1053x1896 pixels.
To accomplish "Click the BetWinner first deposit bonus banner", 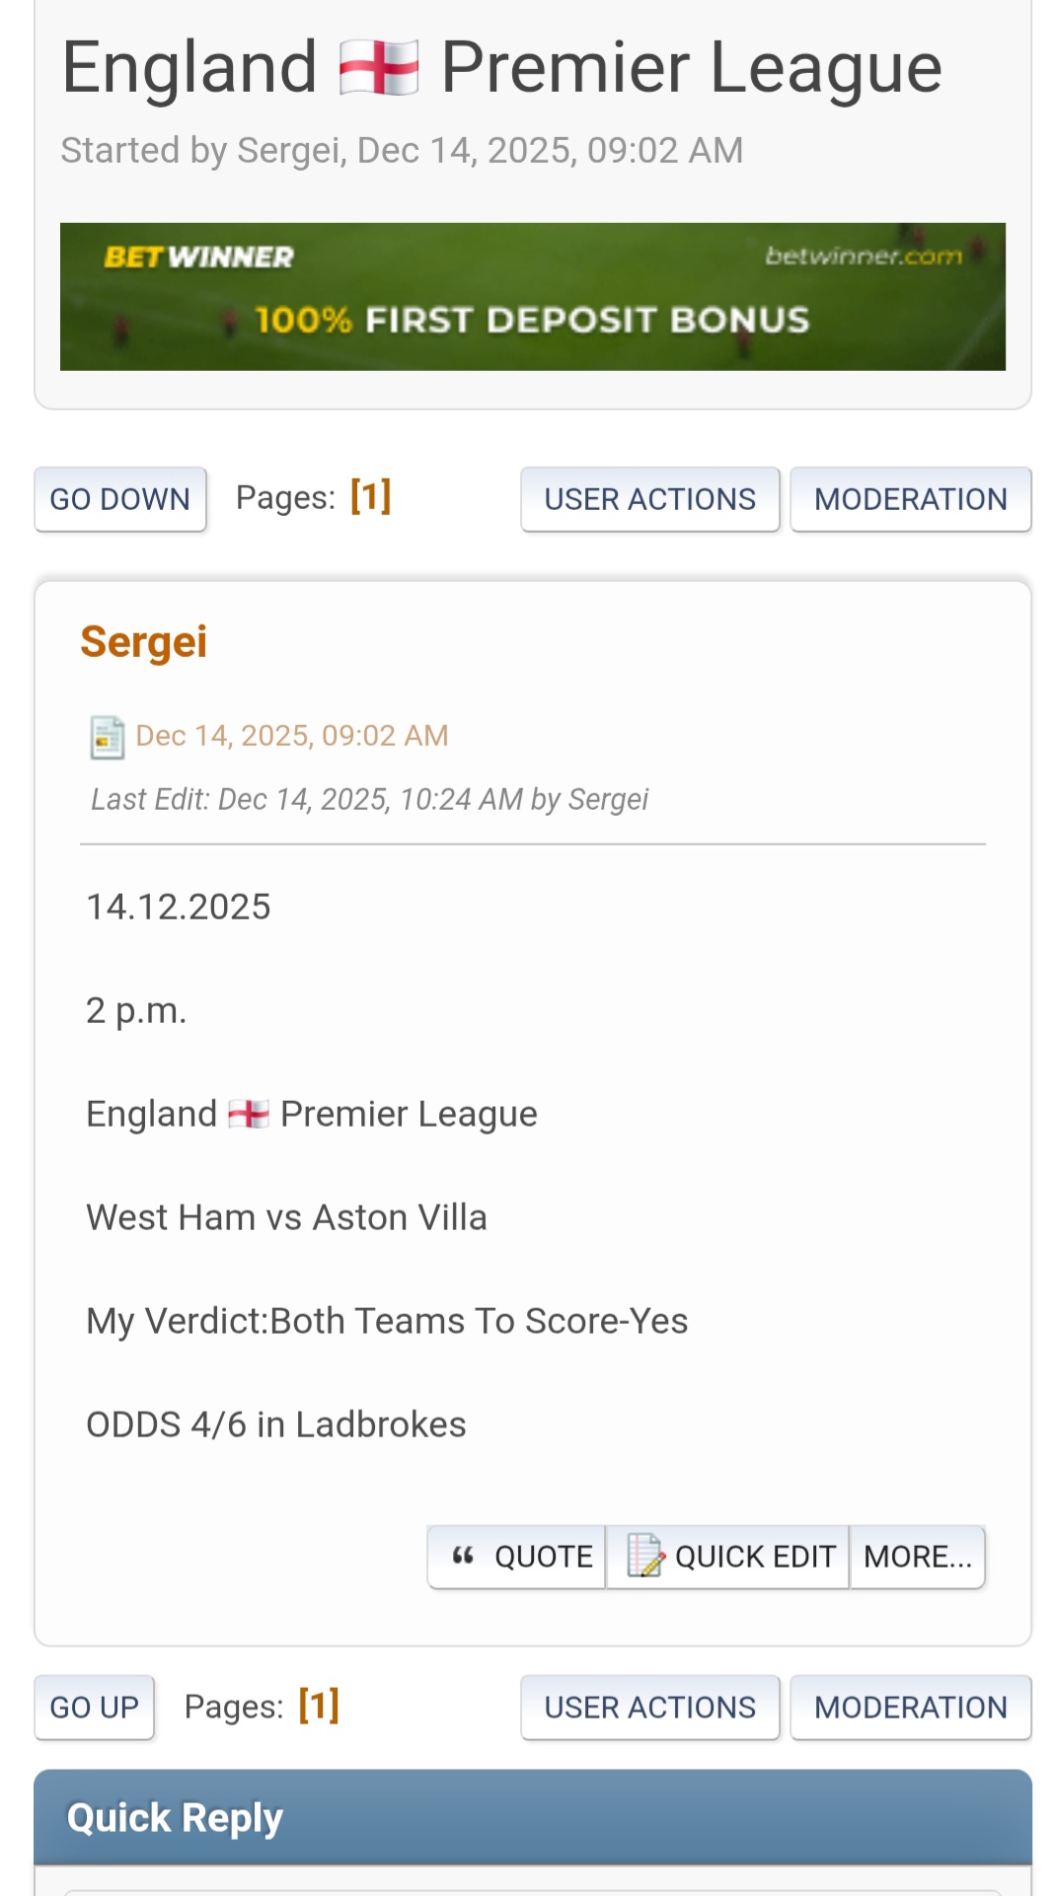I will coord(532,297).
